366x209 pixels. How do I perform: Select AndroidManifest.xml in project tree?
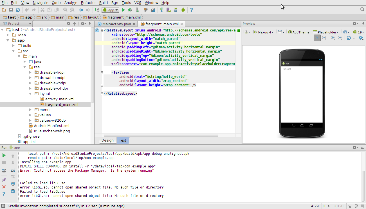[x=51, y=126]
